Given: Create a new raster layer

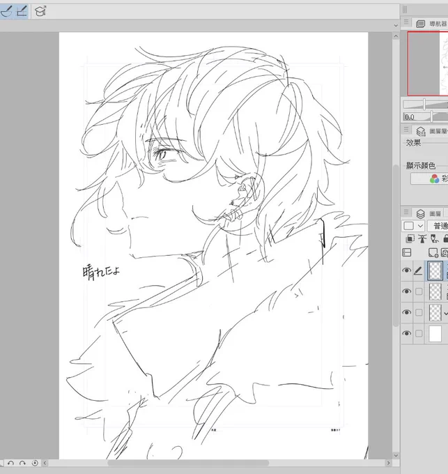Looking at the screenshot, I should click(433, 252).
